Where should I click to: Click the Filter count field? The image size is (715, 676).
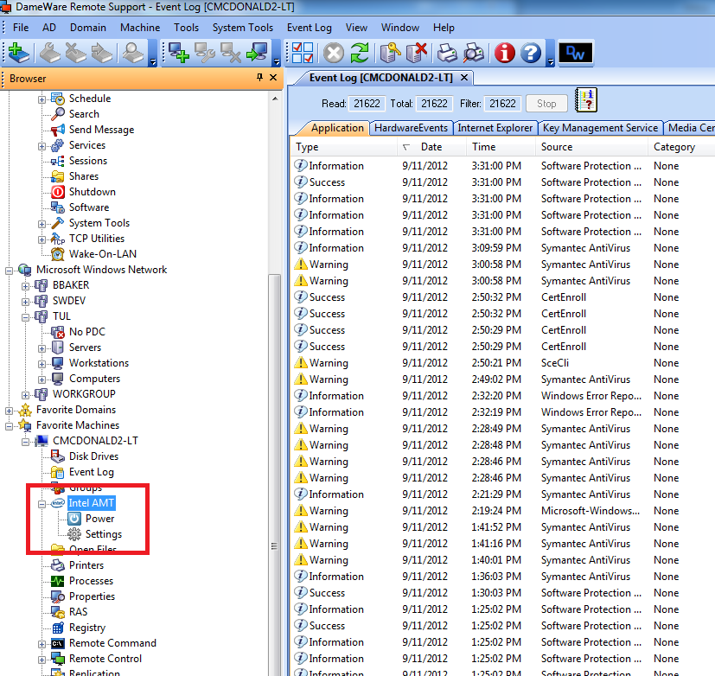(x=502, y=104)
